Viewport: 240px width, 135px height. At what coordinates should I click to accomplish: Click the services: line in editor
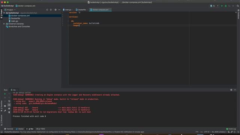pos(73,17)
